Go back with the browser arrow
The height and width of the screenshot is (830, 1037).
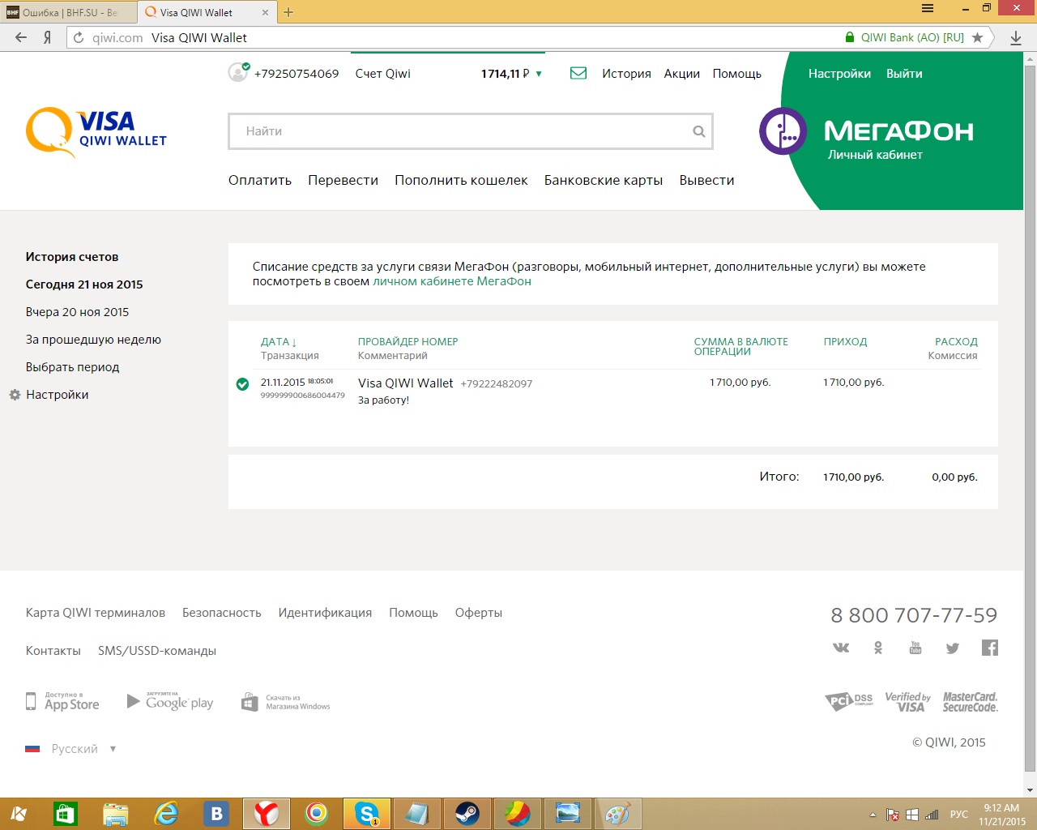[x=21, y=37]
